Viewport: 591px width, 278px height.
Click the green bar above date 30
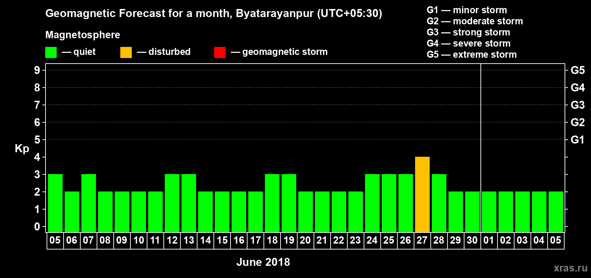pos(472,212)
